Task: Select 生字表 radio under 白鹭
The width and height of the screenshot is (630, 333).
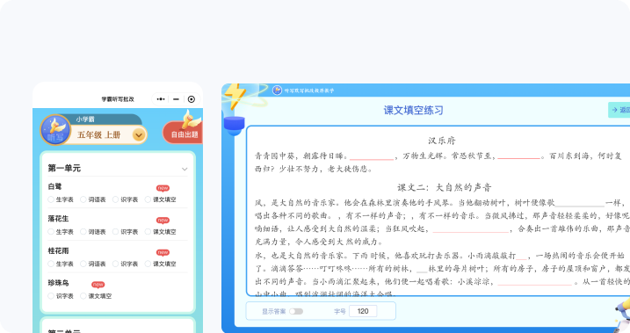Action: point(51,199)
